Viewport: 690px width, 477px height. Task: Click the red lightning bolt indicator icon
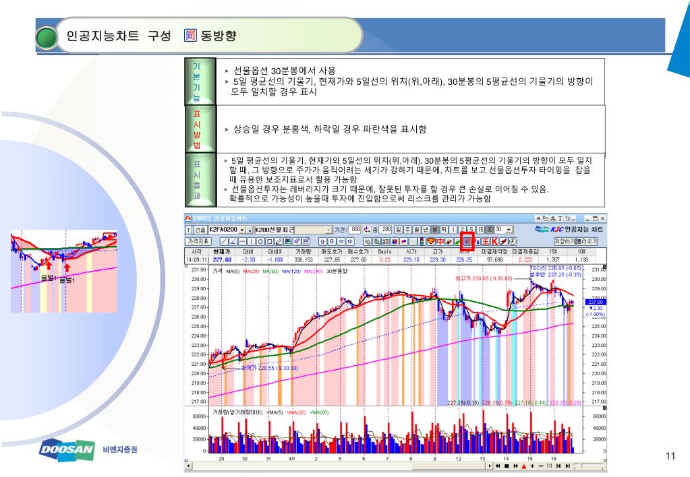click(x=503, y=241)
